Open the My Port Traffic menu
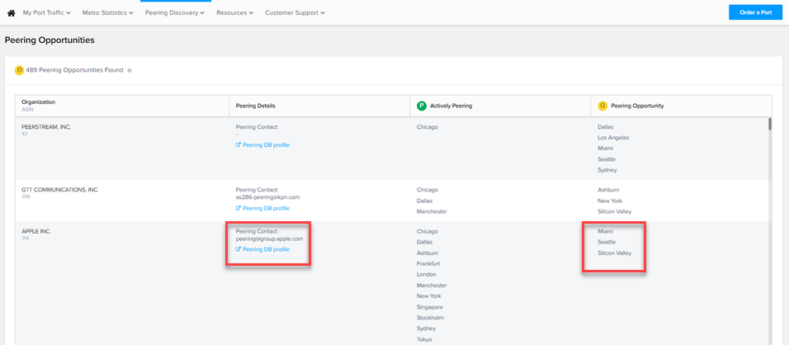This screenshot has height=345, width=789. [46, 13]
